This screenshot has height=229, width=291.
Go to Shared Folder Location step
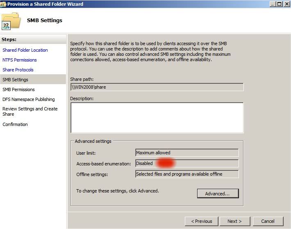click(x=25, y=50)
